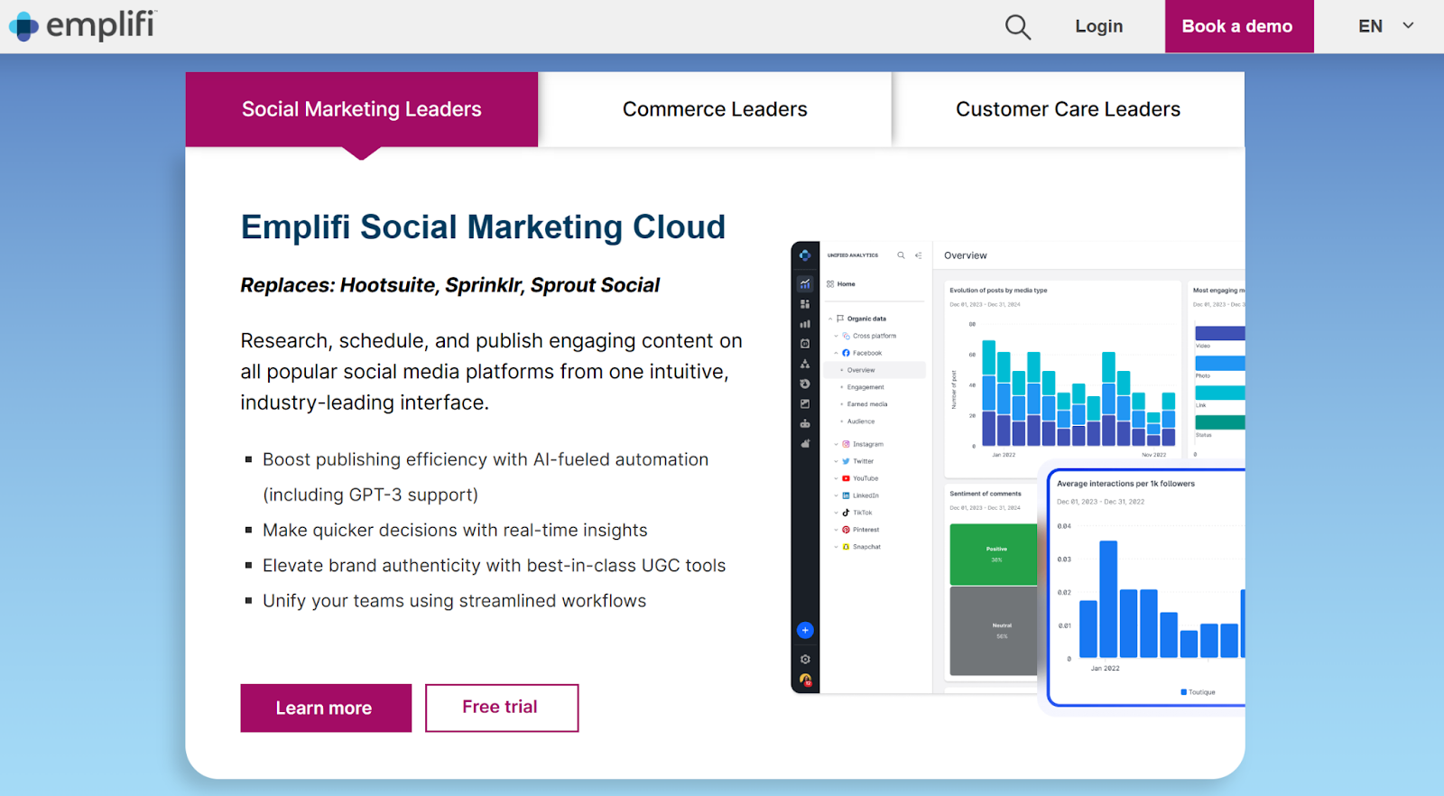The image size is (1444, 796).
Task: Click the Learn more button
Action: 325,708
